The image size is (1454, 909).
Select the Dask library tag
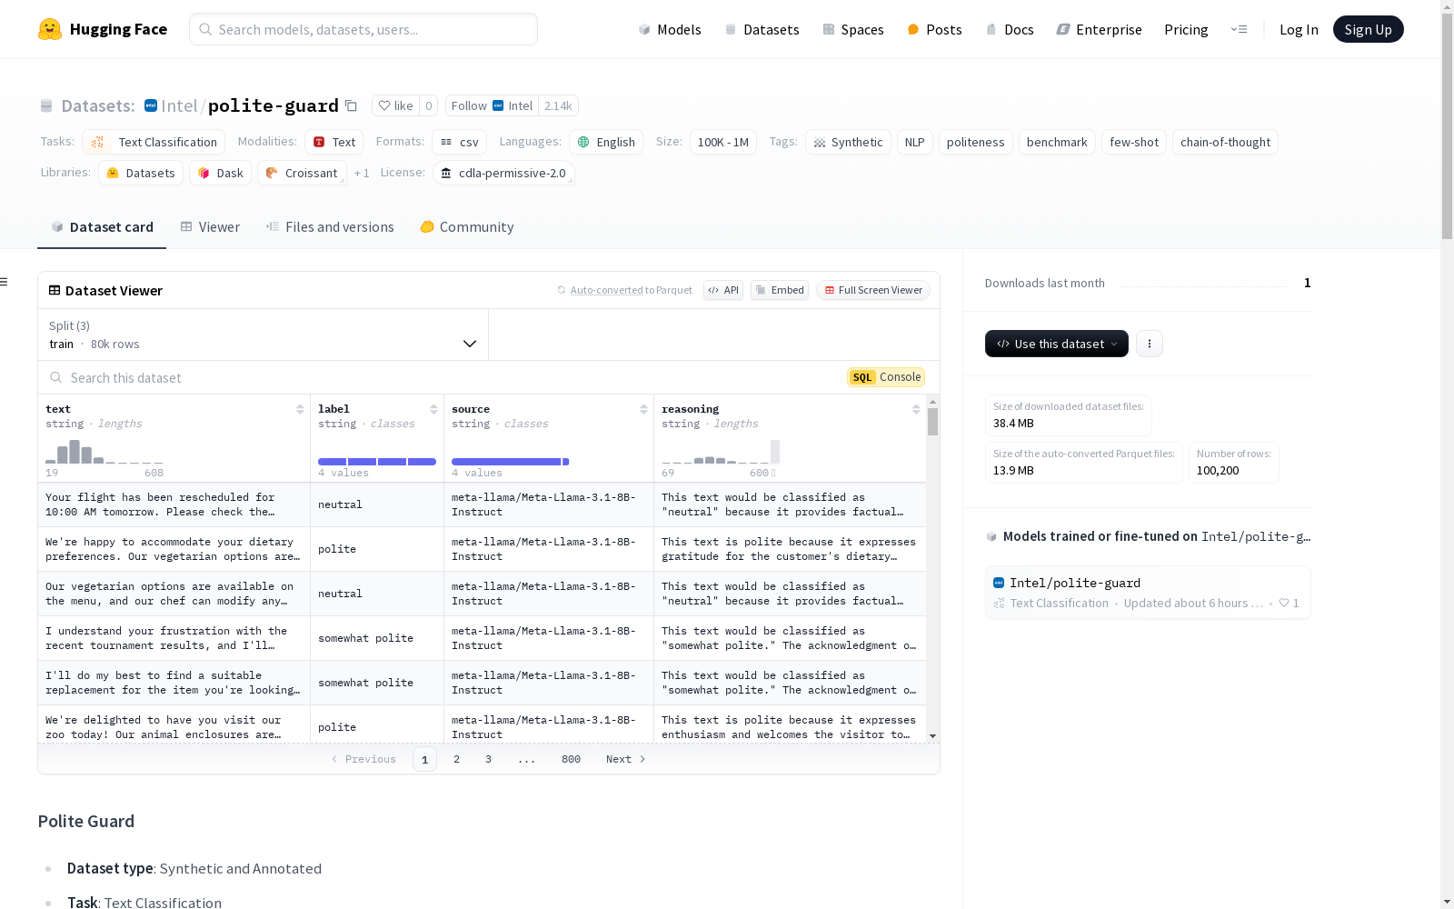[x=221, y=173]
